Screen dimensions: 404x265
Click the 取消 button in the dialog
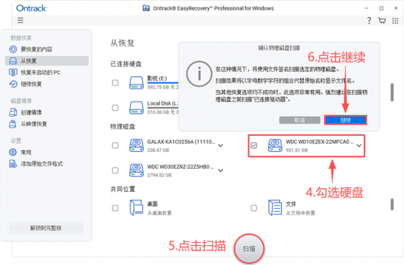[299, 120]
